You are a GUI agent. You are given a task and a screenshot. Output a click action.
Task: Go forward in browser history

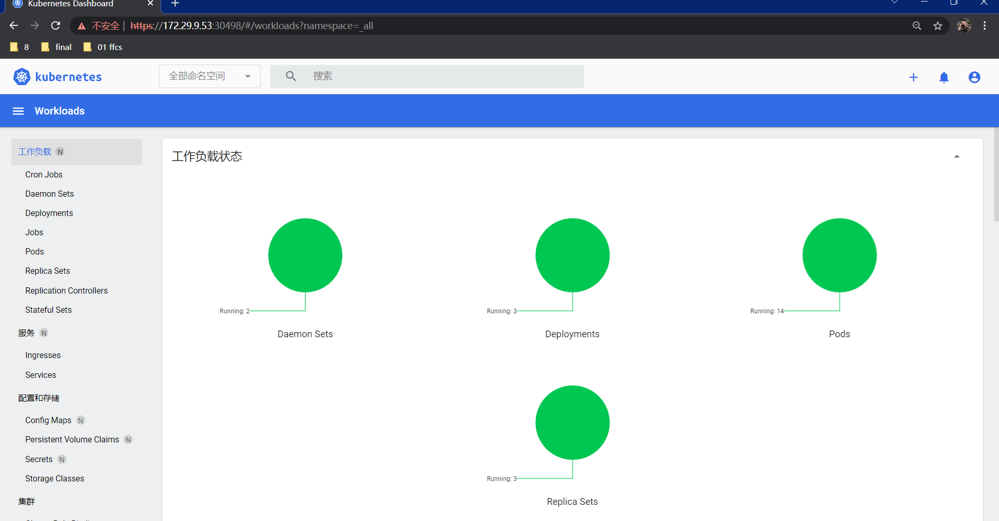point(35,26)
